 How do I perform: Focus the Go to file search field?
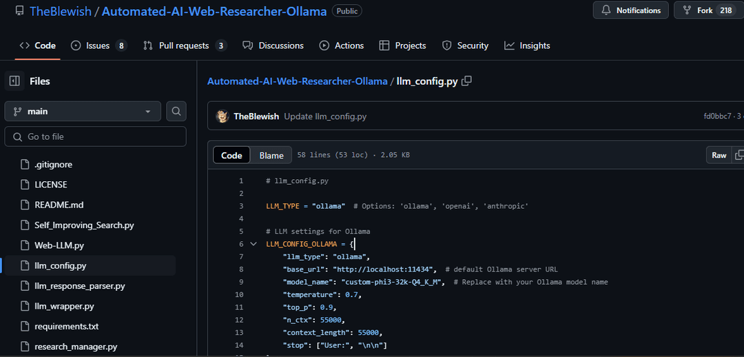[95, 136]
